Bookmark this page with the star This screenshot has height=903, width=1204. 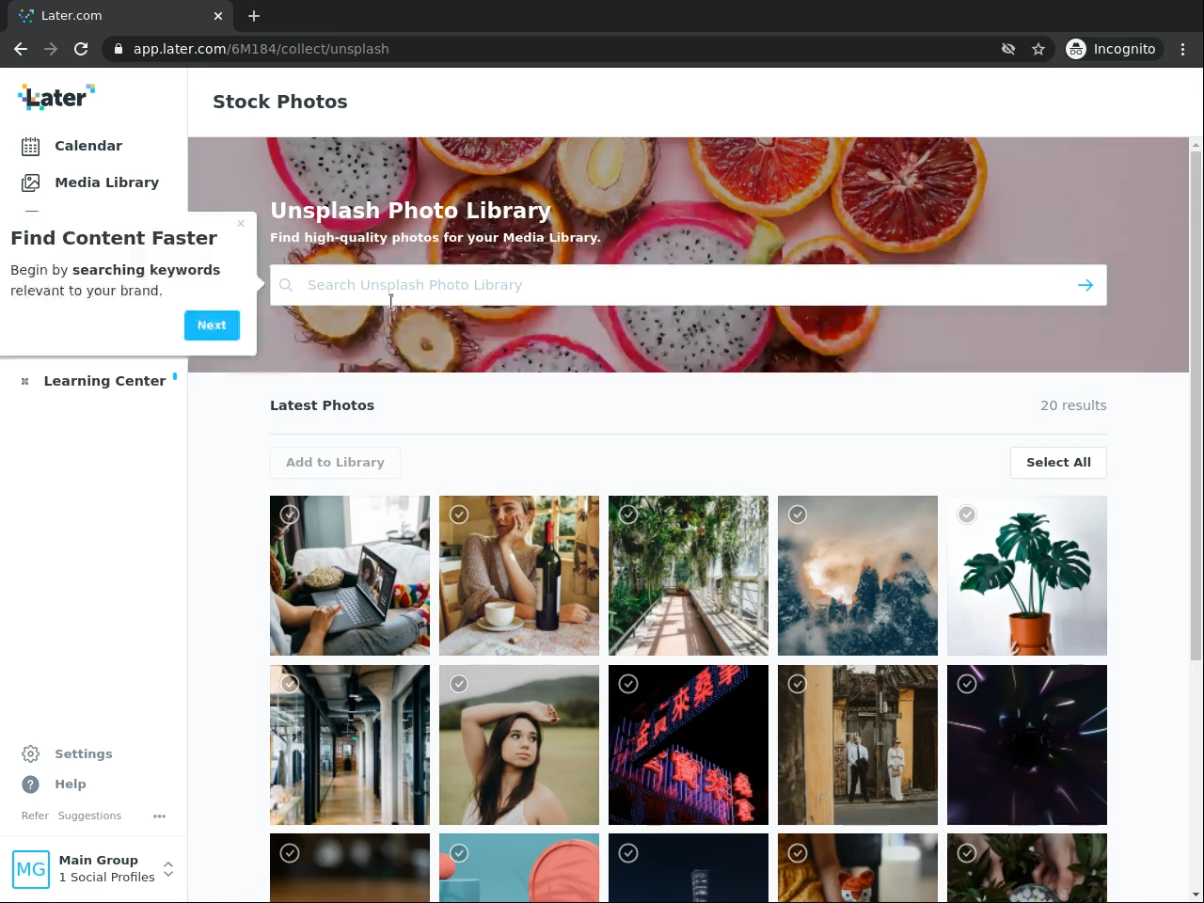point(1038,49)
